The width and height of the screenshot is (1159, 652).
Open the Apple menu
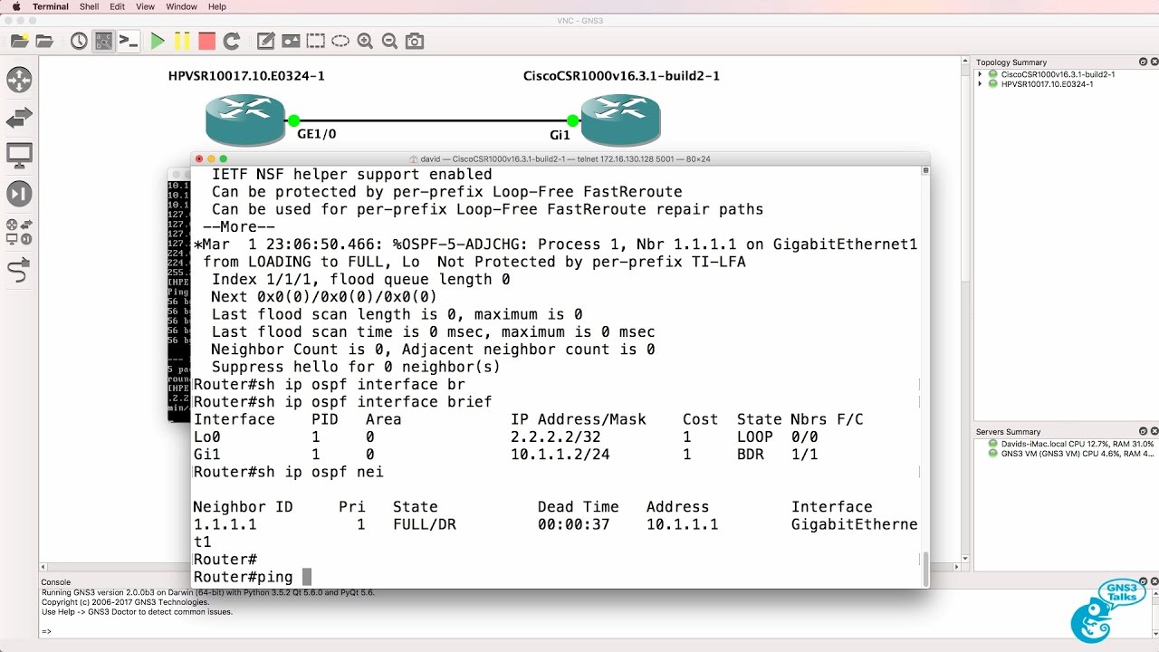15,6
